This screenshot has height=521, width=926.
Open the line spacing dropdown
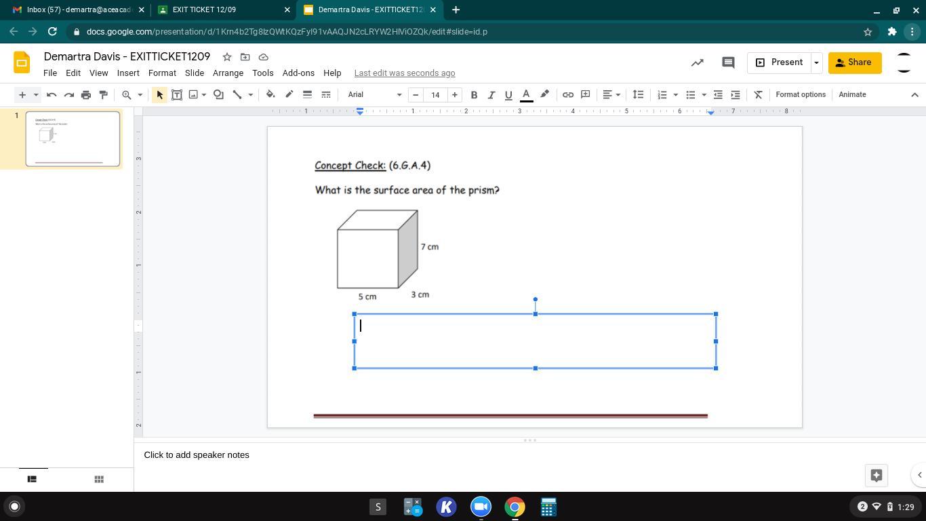pos(638,95)
